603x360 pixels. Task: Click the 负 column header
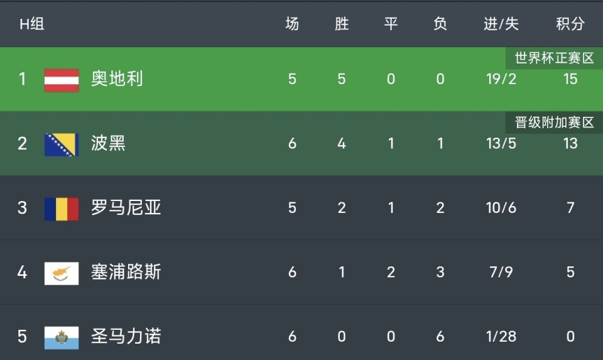pos(440,24)
